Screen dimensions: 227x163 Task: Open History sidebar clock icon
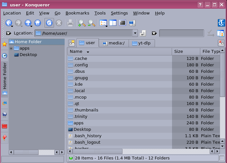click(5, 56)
